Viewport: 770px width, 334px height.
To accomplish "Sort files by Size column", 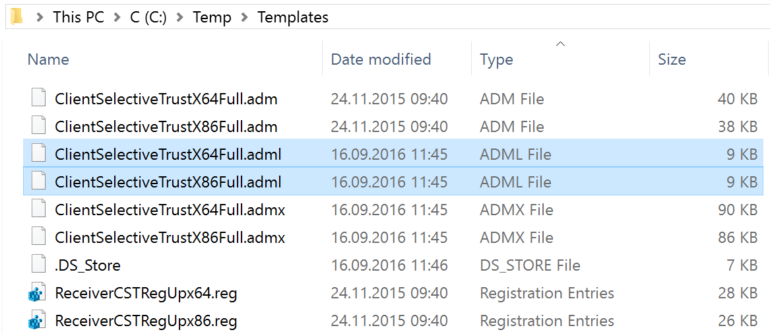I will coord(672,59).
